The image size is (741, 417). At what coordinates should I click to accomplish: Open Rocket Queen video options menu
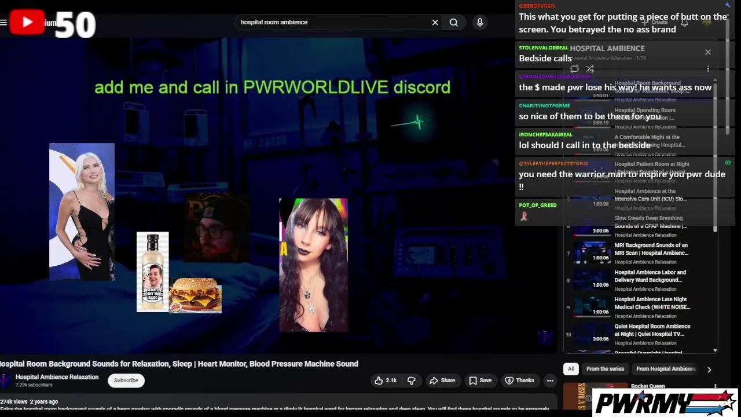715,387
